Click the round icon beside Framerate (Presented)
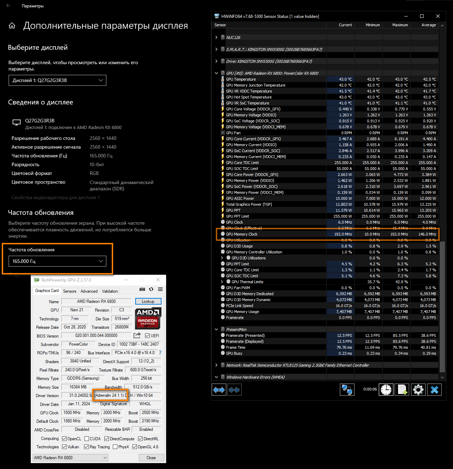Screen dimensions: 453x469 [223, 335]
